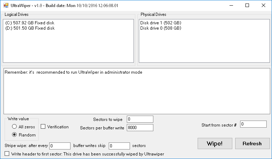Select the All zeros write value

15,127
